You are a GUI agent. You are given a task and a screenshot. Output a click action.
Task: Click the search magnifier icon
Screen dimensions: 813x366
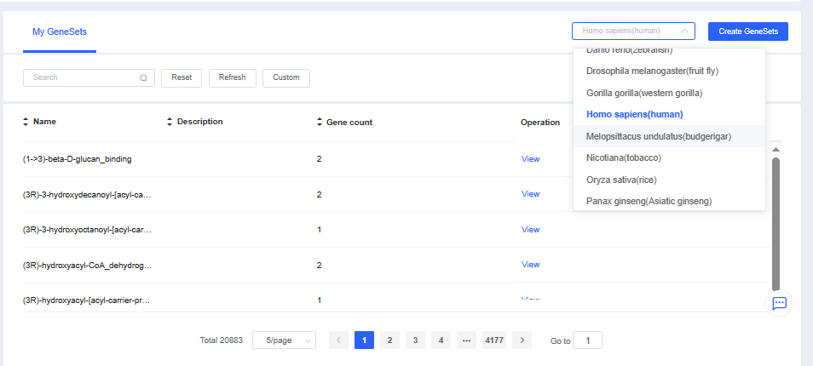[143, 77]
